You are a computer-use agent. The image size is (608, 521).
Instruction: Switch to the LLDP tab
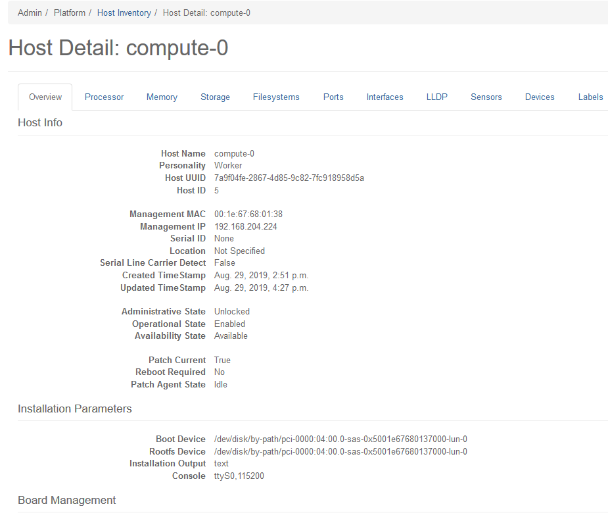point(436,97)
